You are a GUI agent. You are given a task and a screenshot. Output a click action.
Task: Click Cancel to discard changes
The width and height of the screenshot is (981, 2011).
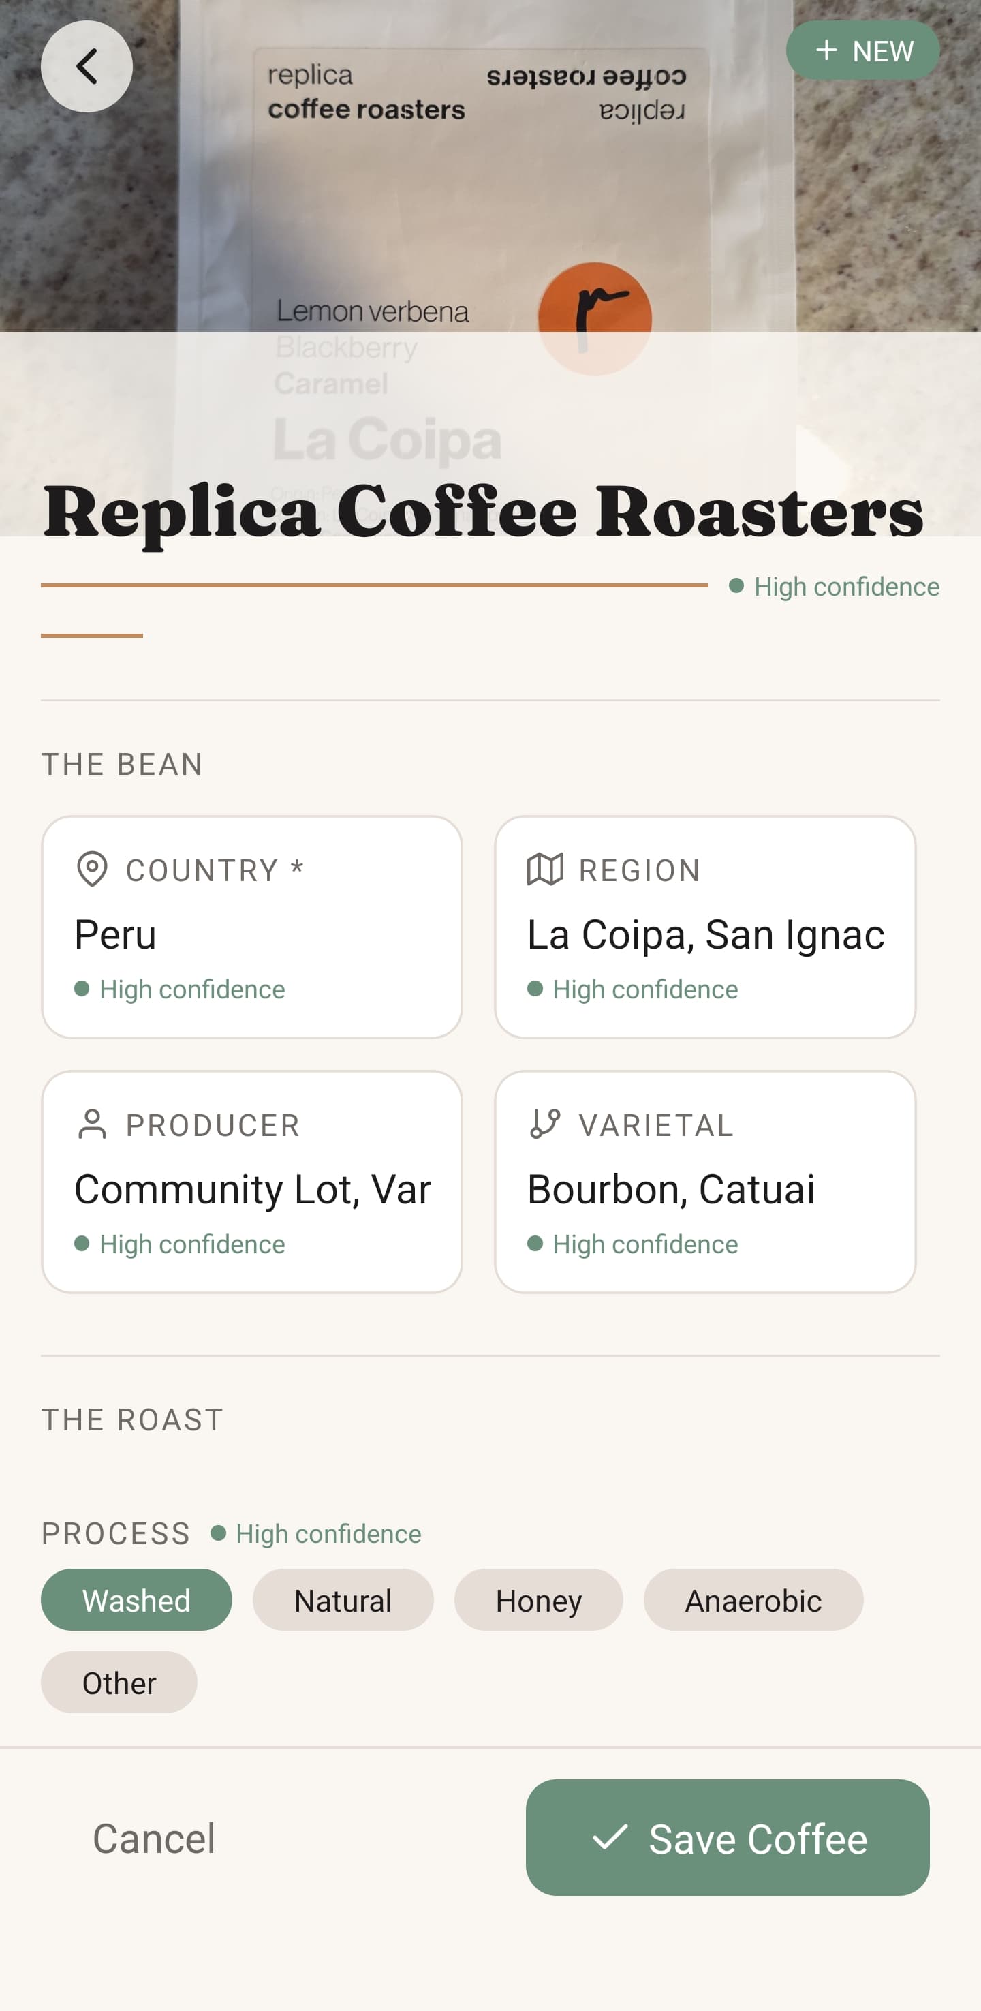click(x=154, y=1837)
